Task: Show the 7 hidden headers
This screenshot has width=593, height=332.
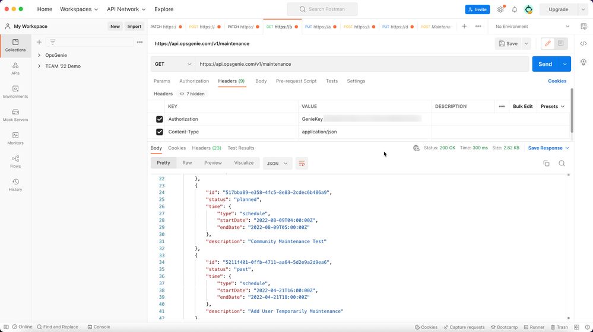Action: pyautogui.click(x=192, y=94)
